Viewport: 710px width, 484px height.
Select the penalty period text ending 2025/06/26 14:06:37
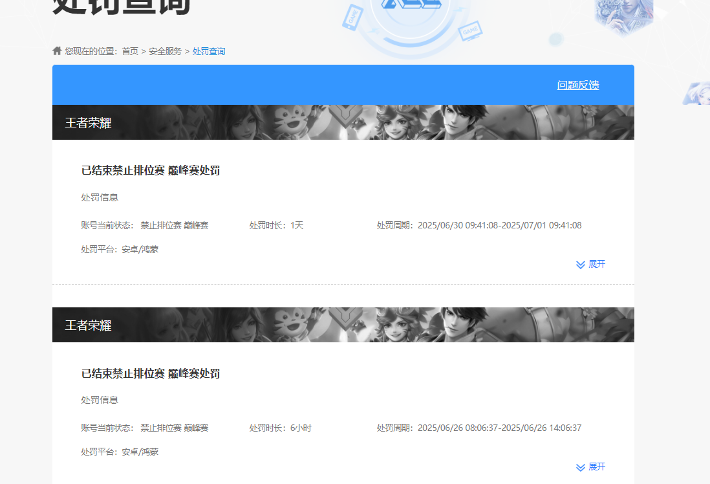pyautogui.click(x=479, y=428)
